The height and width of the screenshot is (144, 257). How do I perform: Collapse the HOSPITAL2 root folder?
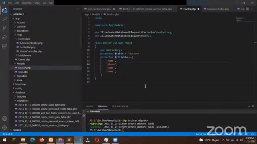(x=18, y=14)
